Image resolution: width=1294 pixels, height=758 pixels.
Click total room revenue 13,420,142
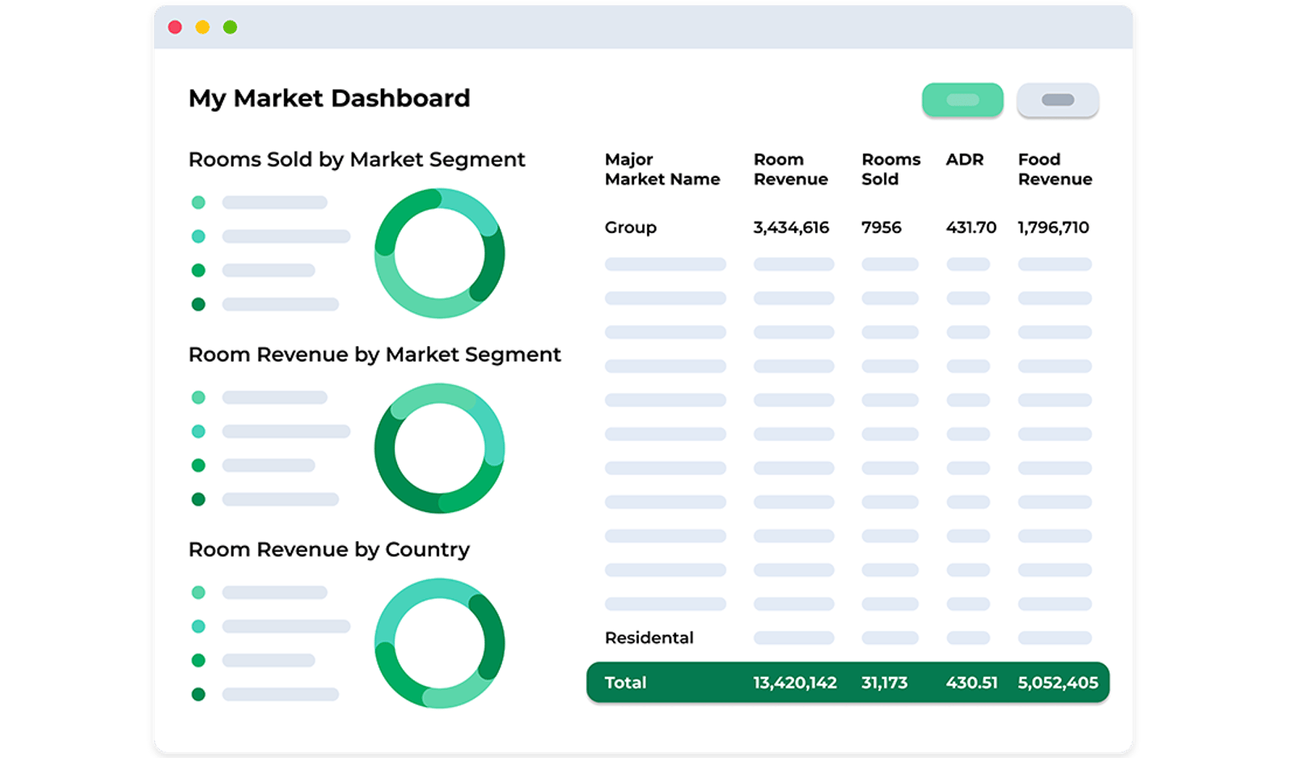click(x=795, y=682)
